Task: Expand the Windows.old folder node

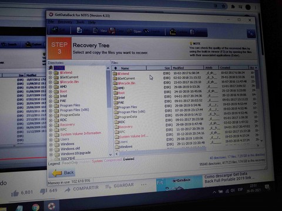Action: pyautogui.click(x=51, y=149)
